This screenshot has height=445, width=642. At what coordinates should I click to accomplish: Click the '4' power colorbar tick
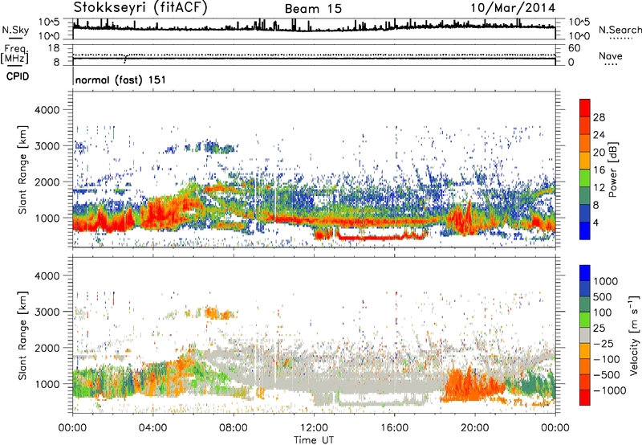click(x=596, y=222)
